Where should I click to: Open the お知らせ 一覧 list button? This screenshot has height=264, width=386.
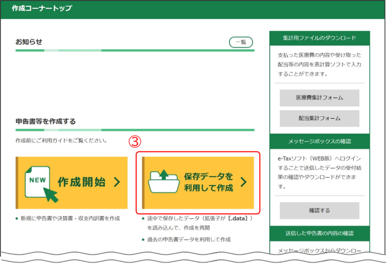(241, 42)
